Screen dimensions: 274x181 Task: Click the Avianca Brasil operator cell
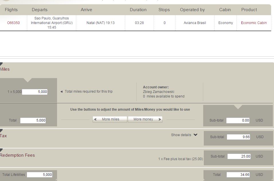pyautogui.click(x=195, y=23)
